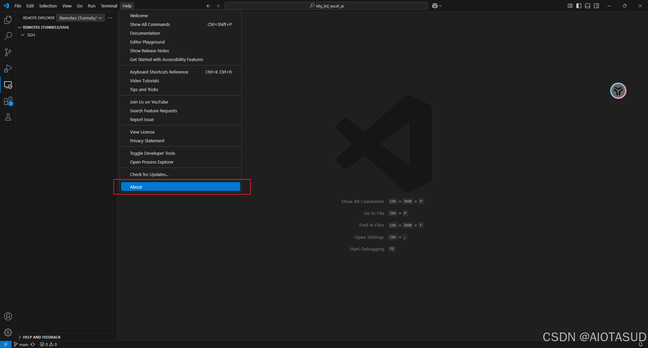Open the Edit menu
The height and width of the screenshot is (348, 648).
[30, 6]
